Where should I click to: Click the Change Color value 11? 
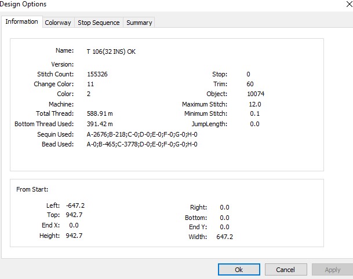90,84
